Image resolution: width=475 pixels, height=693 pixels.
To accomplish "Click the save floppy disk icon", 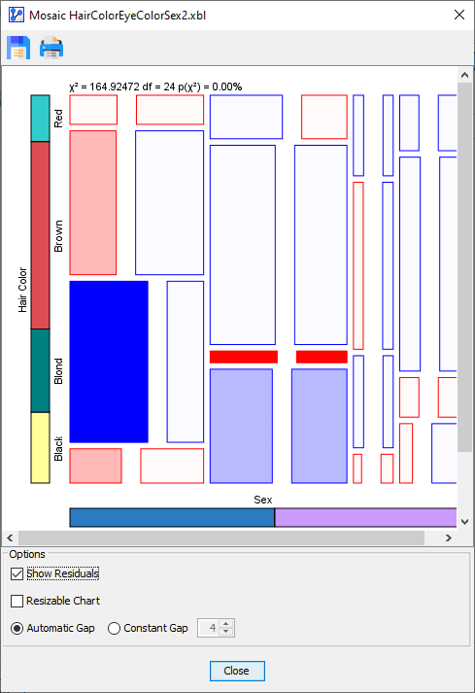I will 18,48.
